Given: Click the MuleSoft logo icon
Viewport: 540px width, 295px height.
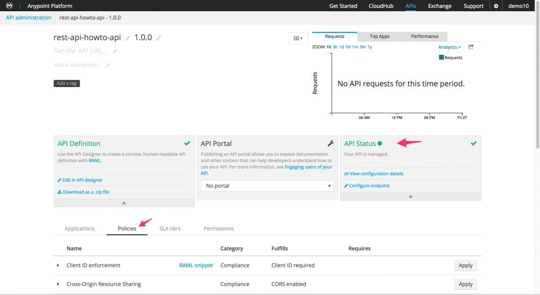Looking at the screenshot, I should [x=9, y=6].
